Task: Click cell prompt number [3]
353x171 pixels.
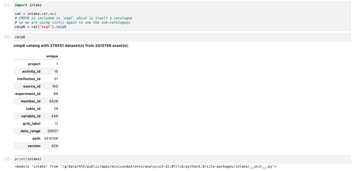Action: [x=8, y=159]
